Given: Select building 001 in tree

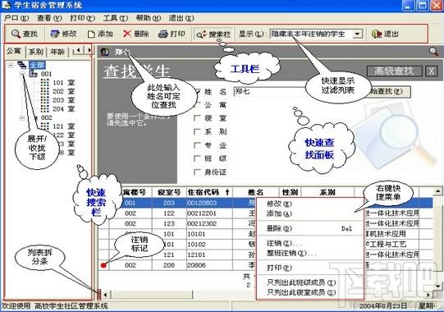Looking at the screenshot, I should pos(47,74).
